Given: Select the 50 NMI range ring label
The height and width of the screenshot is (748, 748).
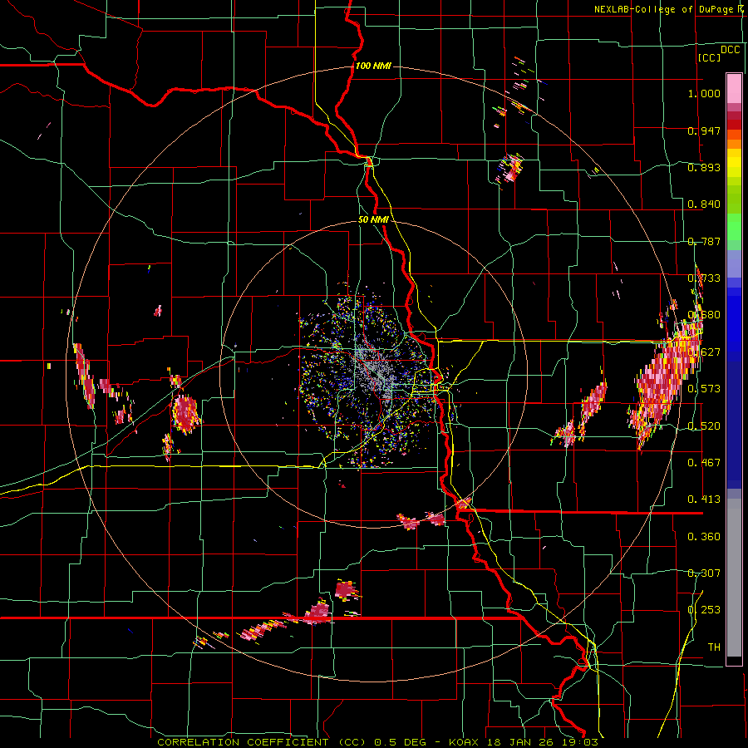Looking at the screenshot, I should [373, 220].
